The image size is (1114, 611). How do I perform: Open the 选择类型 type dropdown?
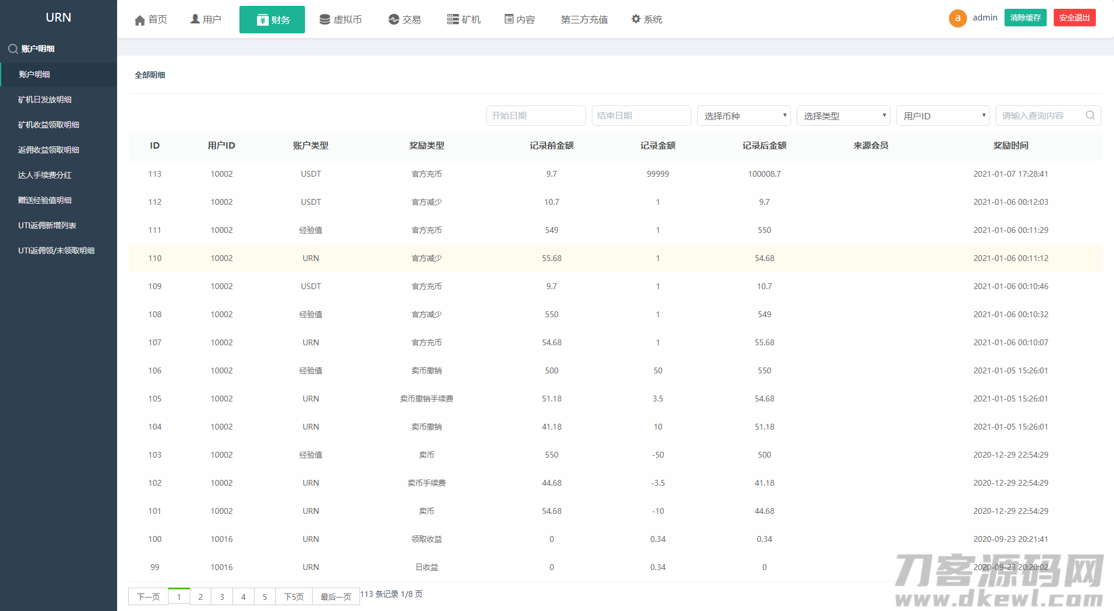coord(843,116)
